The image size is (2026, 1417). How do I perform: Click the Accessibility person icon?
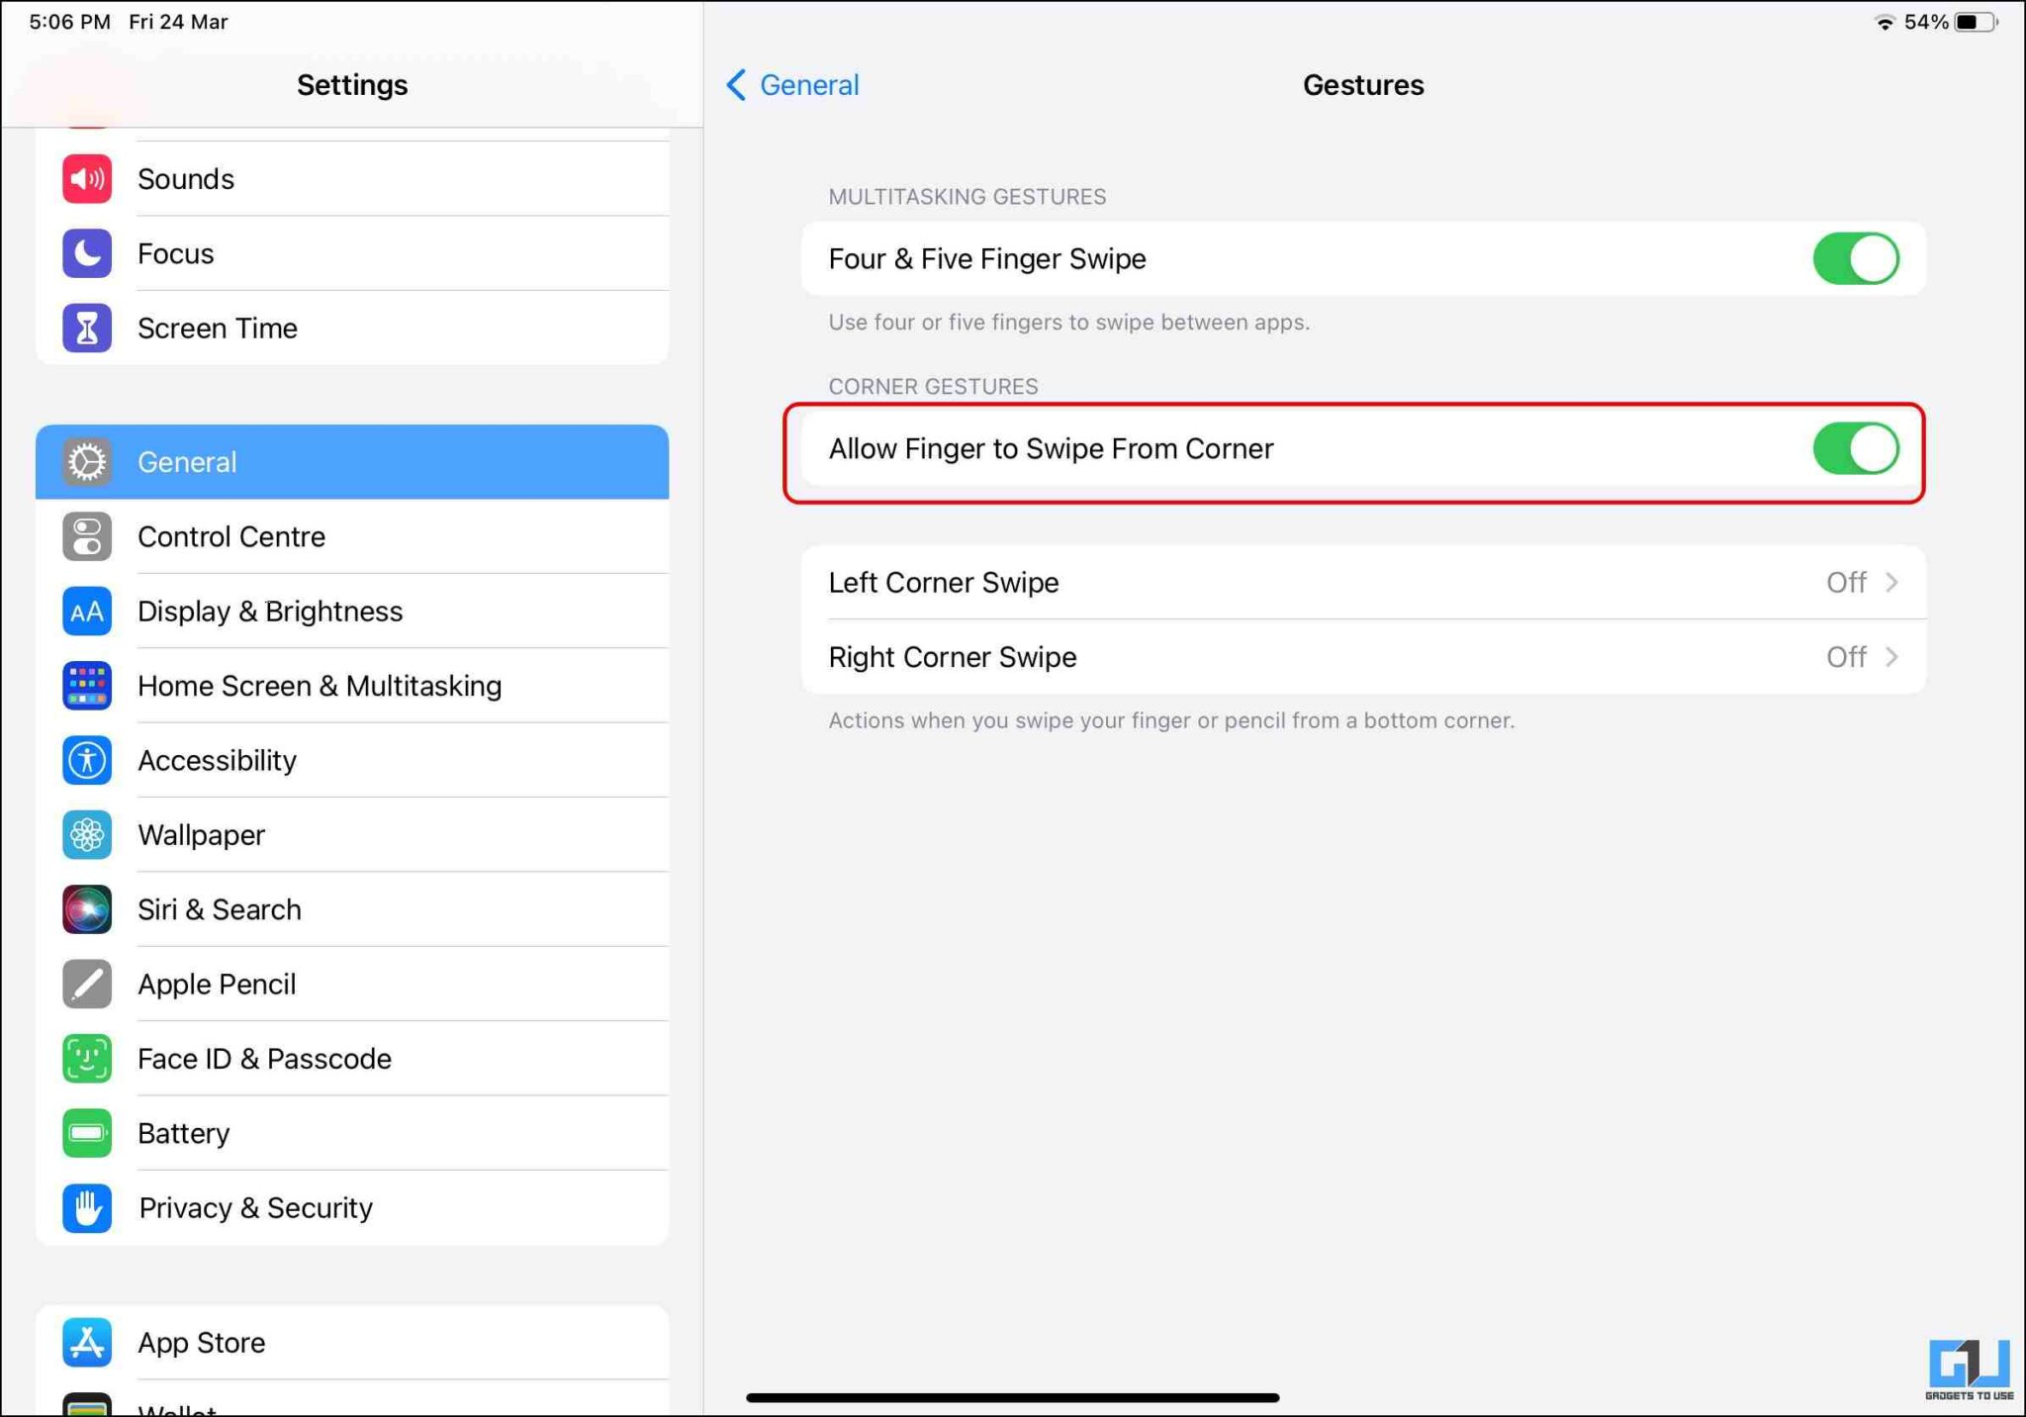(86, 760)
